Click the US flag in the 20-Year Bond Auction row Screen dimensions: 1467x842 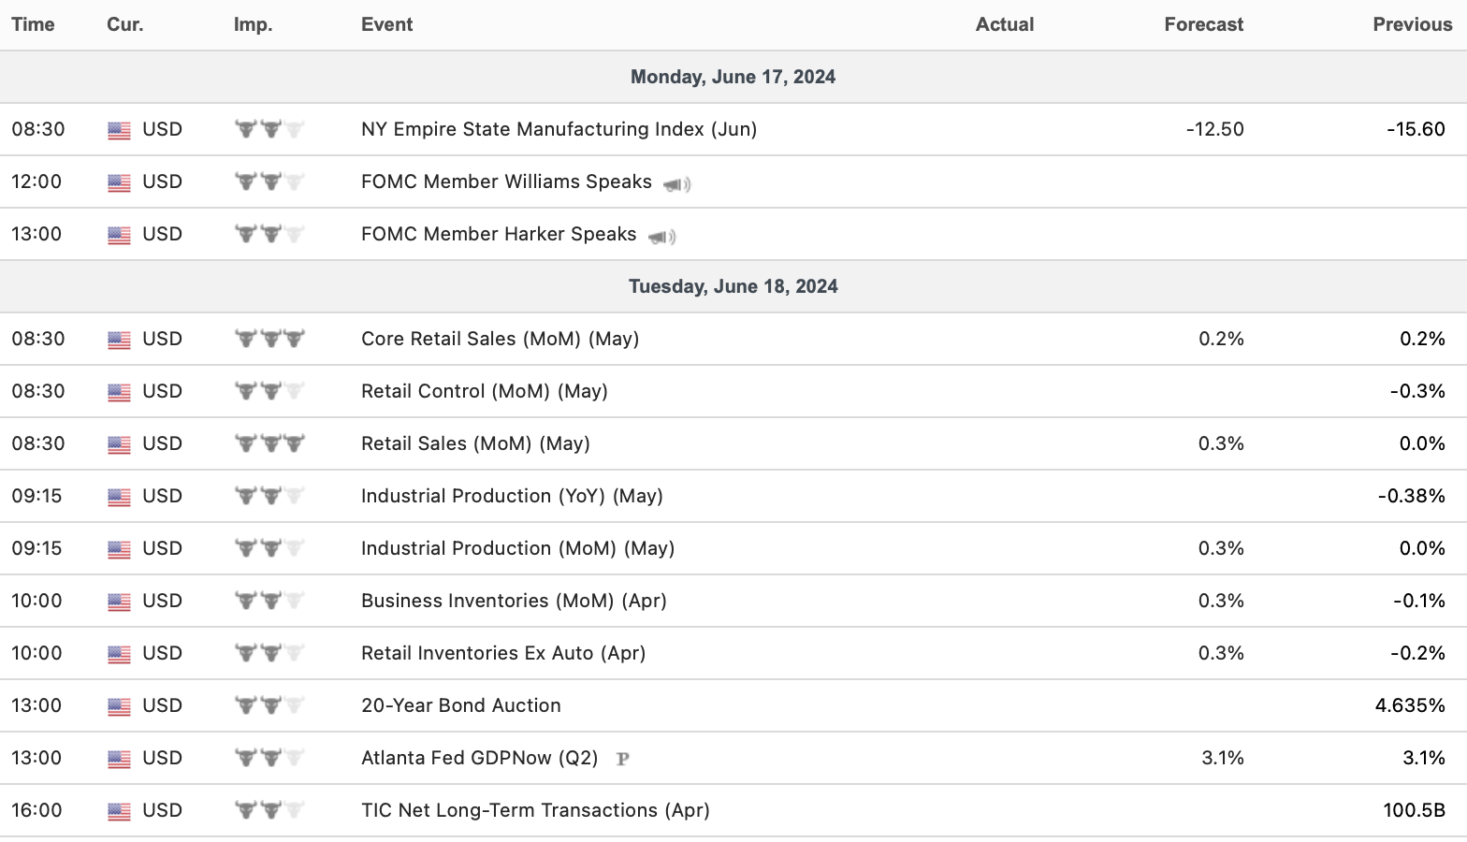[x=119, y=706]
